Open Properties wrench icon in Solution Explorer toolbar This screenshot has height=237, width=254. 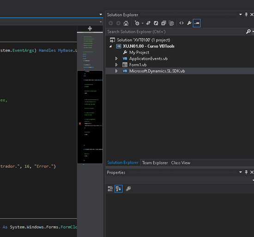[189, 23]
